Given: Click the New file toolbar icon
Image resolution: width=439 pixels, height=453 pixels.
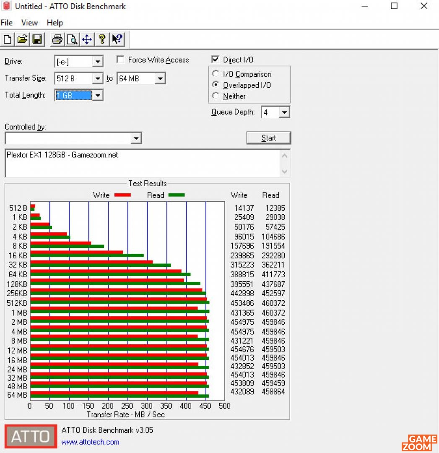Looking at the screenshot, I should pyautogui.click(x=8, y=39).
